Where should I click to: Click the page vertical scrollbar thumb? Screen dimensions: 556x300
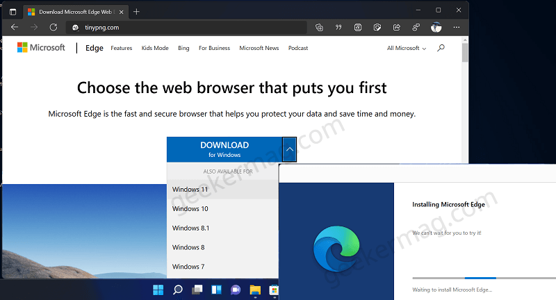[465, 53]
